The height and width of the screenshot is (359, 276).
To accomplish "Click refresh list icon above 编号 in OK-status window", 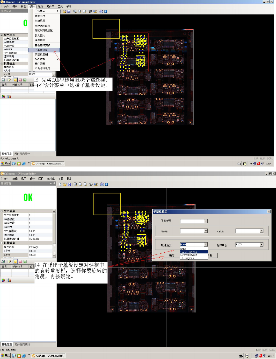I will (x=3, y=261).
